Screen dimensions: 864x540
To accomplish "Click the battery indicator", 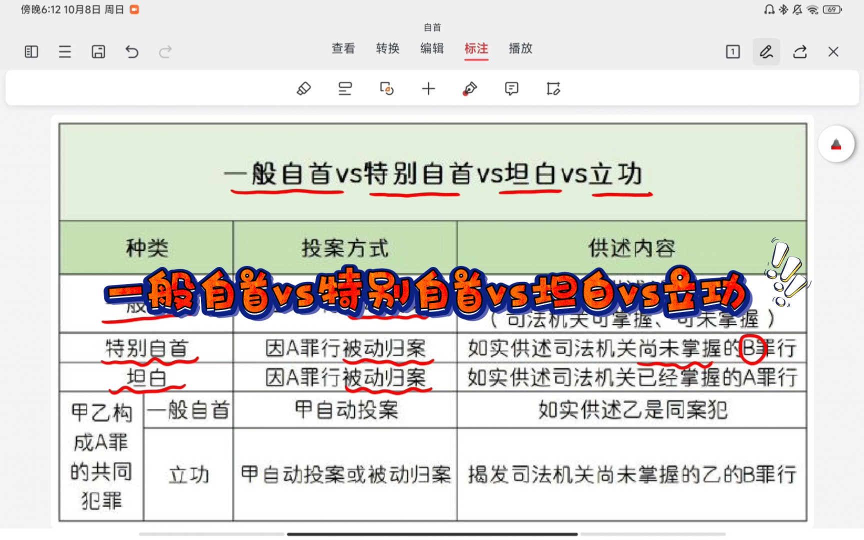I will (x=832, y=9).
